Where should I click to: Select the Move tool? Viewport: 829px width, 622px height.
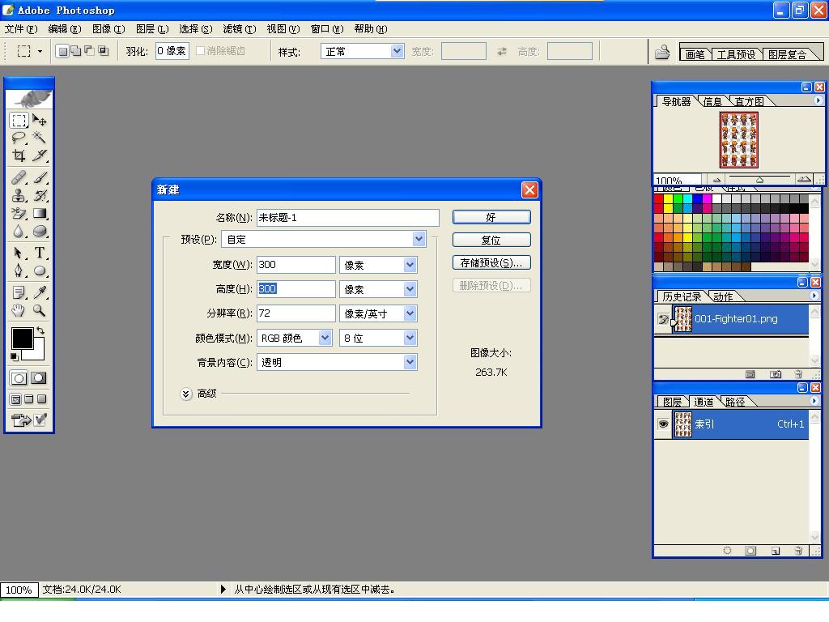[40, 121]
